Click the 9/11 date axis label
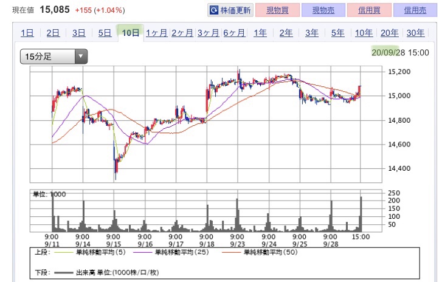The width and height of the screenshot is (442, 282). click(52, 244)
